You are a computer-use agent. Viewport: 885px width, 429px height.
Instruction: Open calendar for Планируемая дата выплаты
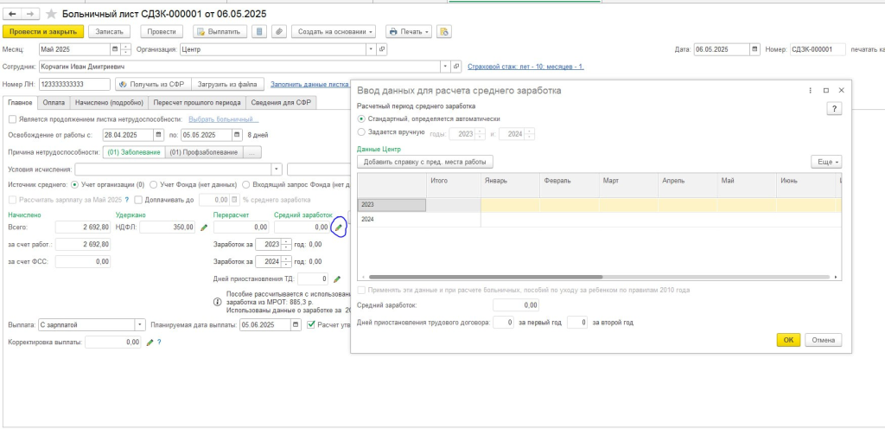pos(298,325)
